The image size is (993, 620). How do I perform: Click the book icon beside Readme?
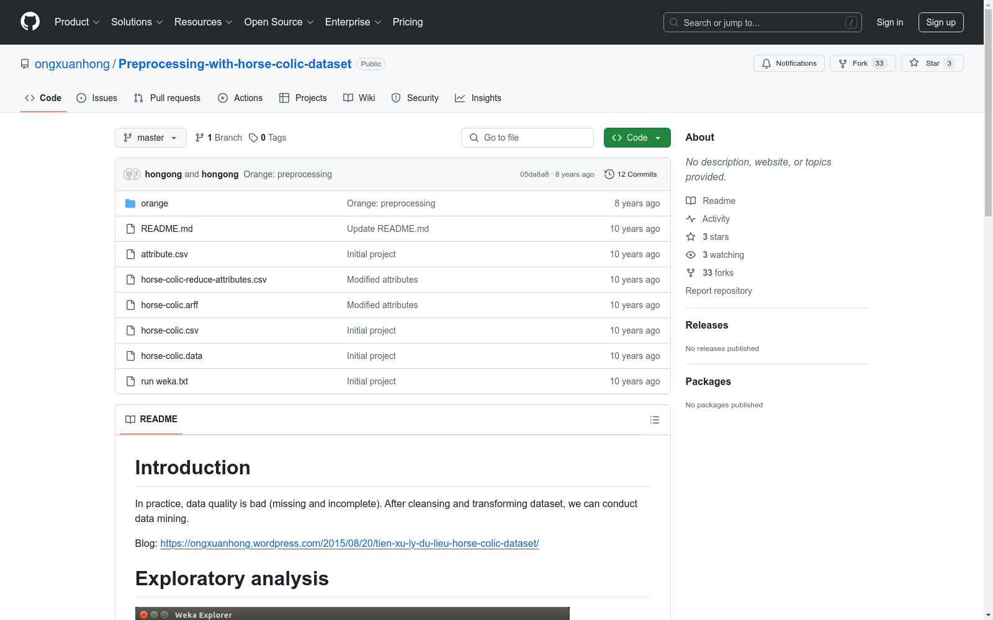(x=691, y=201)
